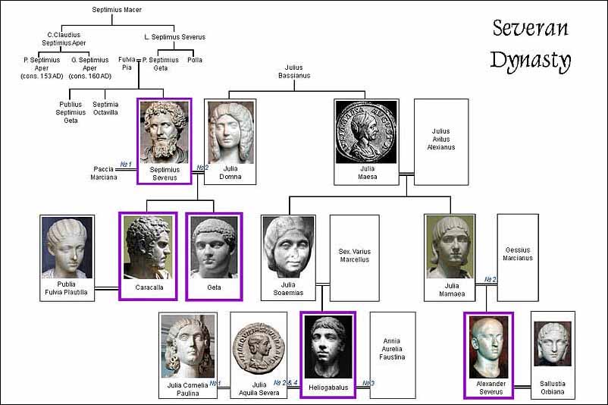Click the Julia Cornelia Paulina portrait
Viewport: 608px width, 405px height.
186,347
